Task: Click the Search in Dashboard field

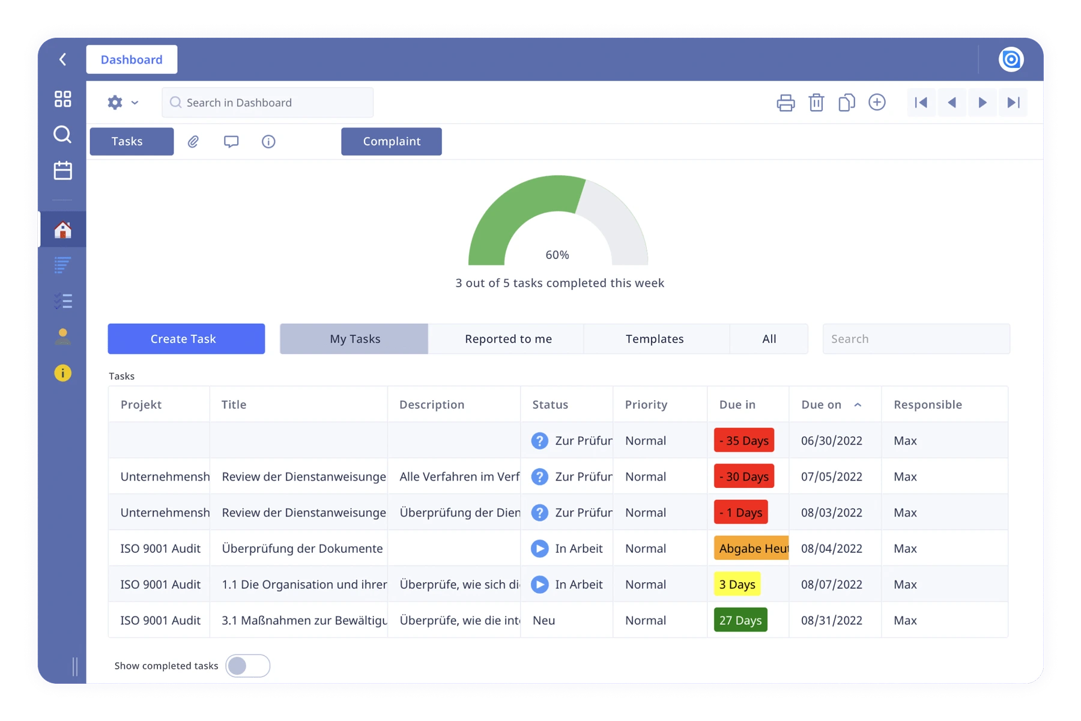Action: [267, 103]
